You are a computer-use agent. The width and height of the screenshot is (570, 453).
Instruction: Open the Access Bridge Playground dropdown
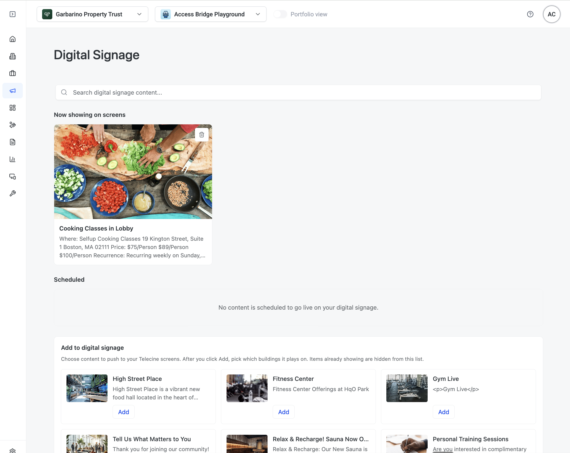coord(211,14)
